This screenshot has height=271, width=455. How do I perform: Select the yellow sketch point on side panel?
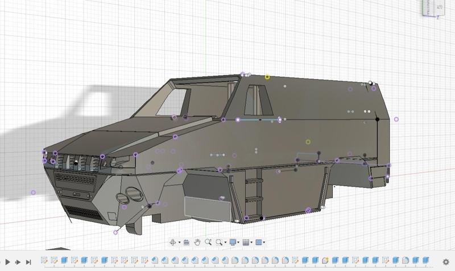pos(308,142)
